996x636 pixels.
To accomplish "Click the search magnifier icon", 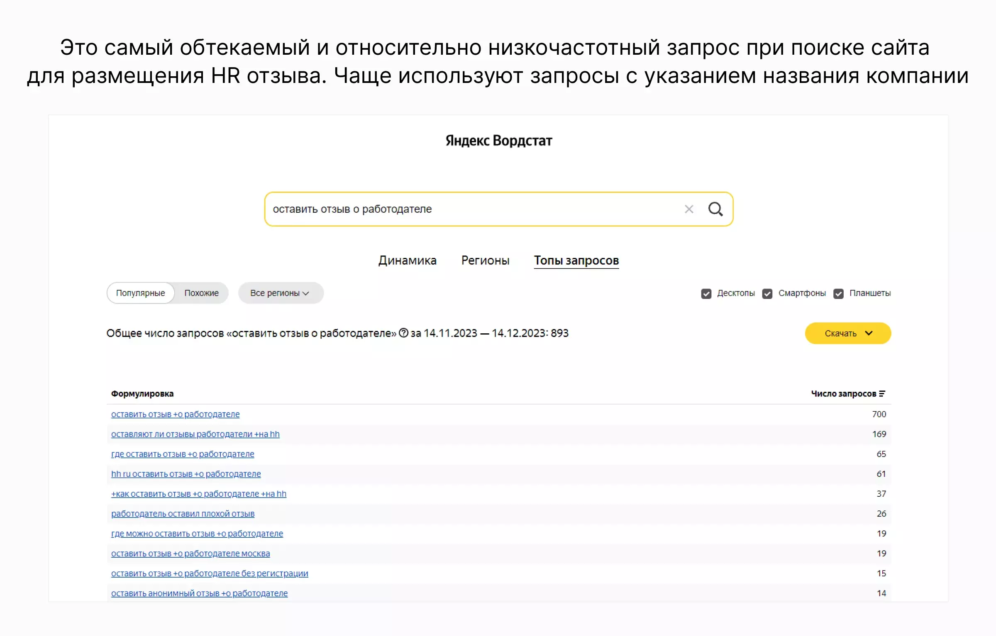I will click(x=715, y=209).
